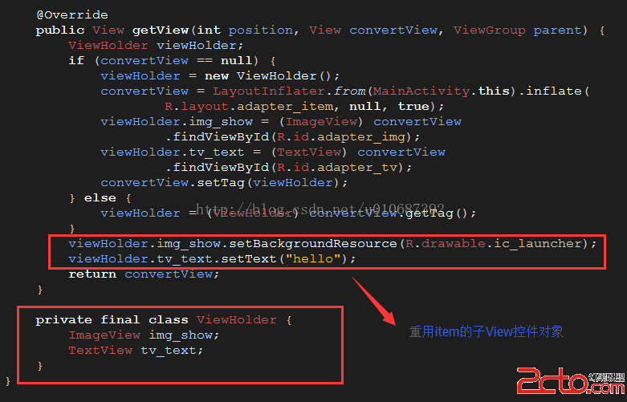Screen dimensions: 627x402
Task: Click the 'if' keyword
Action: pyautogui.click(x=76, y=61)
